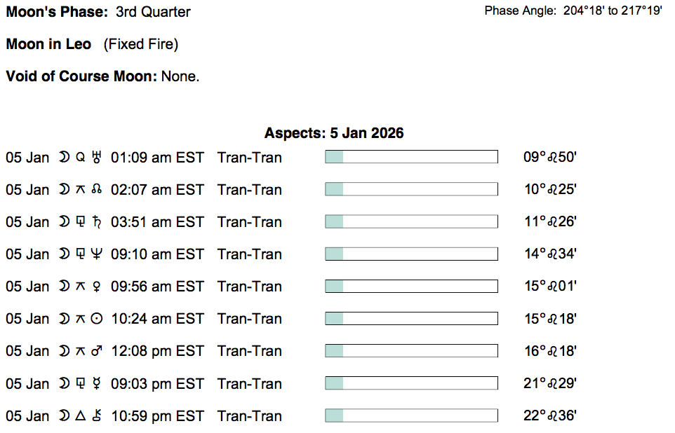Image resolution: width=675 pixels, height=433 pixels.
Task: Click the Uranus glyph in the 01:09 am aspect
Action: pyautogui.click(x=97, y=158)
